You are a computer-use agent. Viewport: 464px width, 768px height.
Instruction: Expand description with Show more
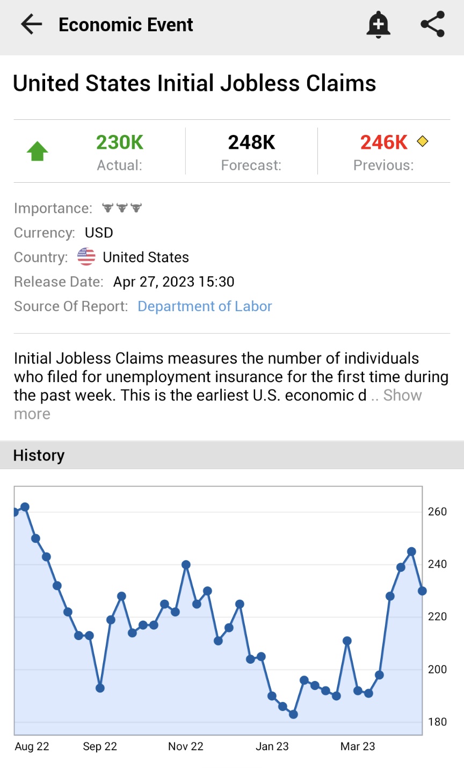pos(402,396)
